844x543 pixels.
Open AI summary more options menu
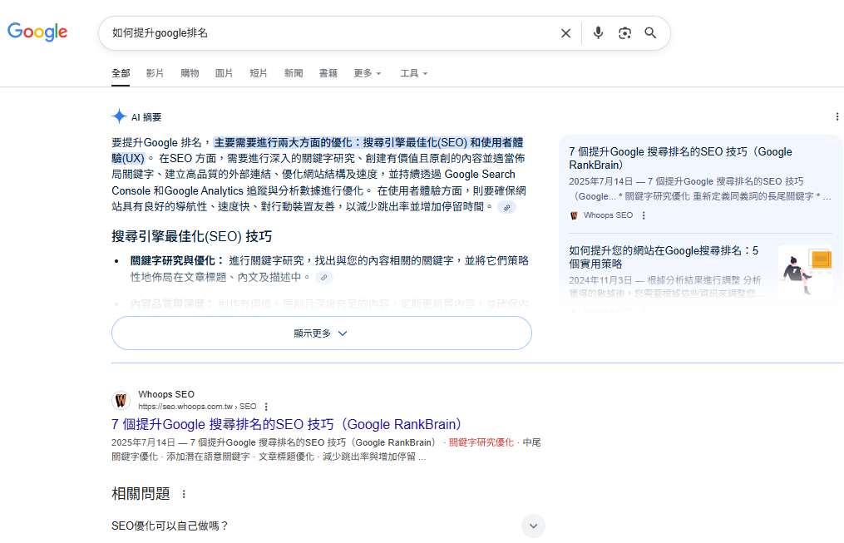coord(837,117)
